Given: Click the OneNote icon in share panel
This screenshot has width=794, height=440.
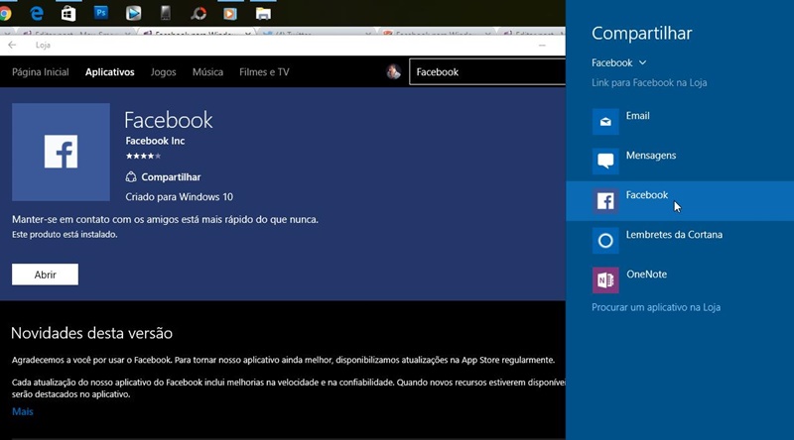Looking at the screenshot, I should click(x=605, y=280).
